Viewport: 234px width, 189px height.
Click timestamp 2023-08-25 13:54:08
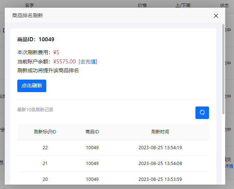coord(160,164)
